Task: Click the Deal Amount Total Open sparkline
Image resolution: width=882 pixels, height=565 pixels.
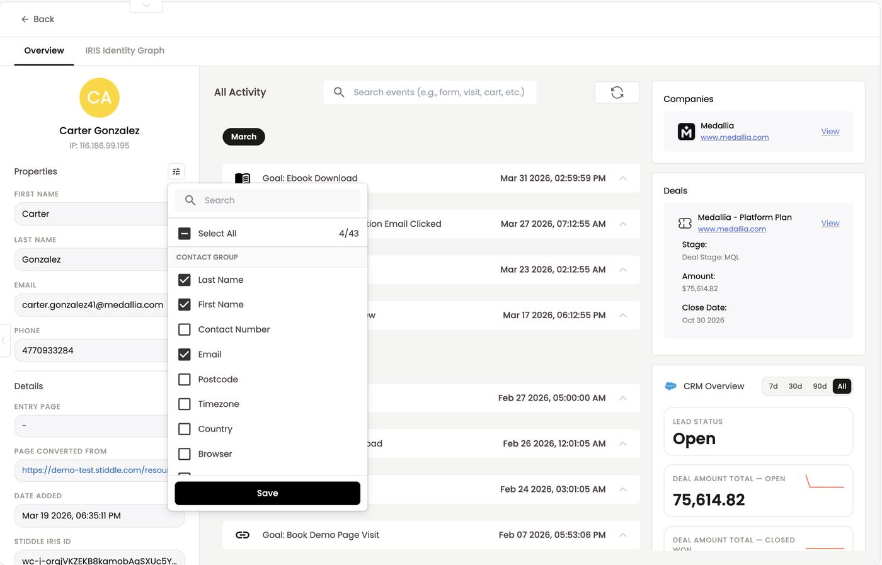Action: click(825, 481)
